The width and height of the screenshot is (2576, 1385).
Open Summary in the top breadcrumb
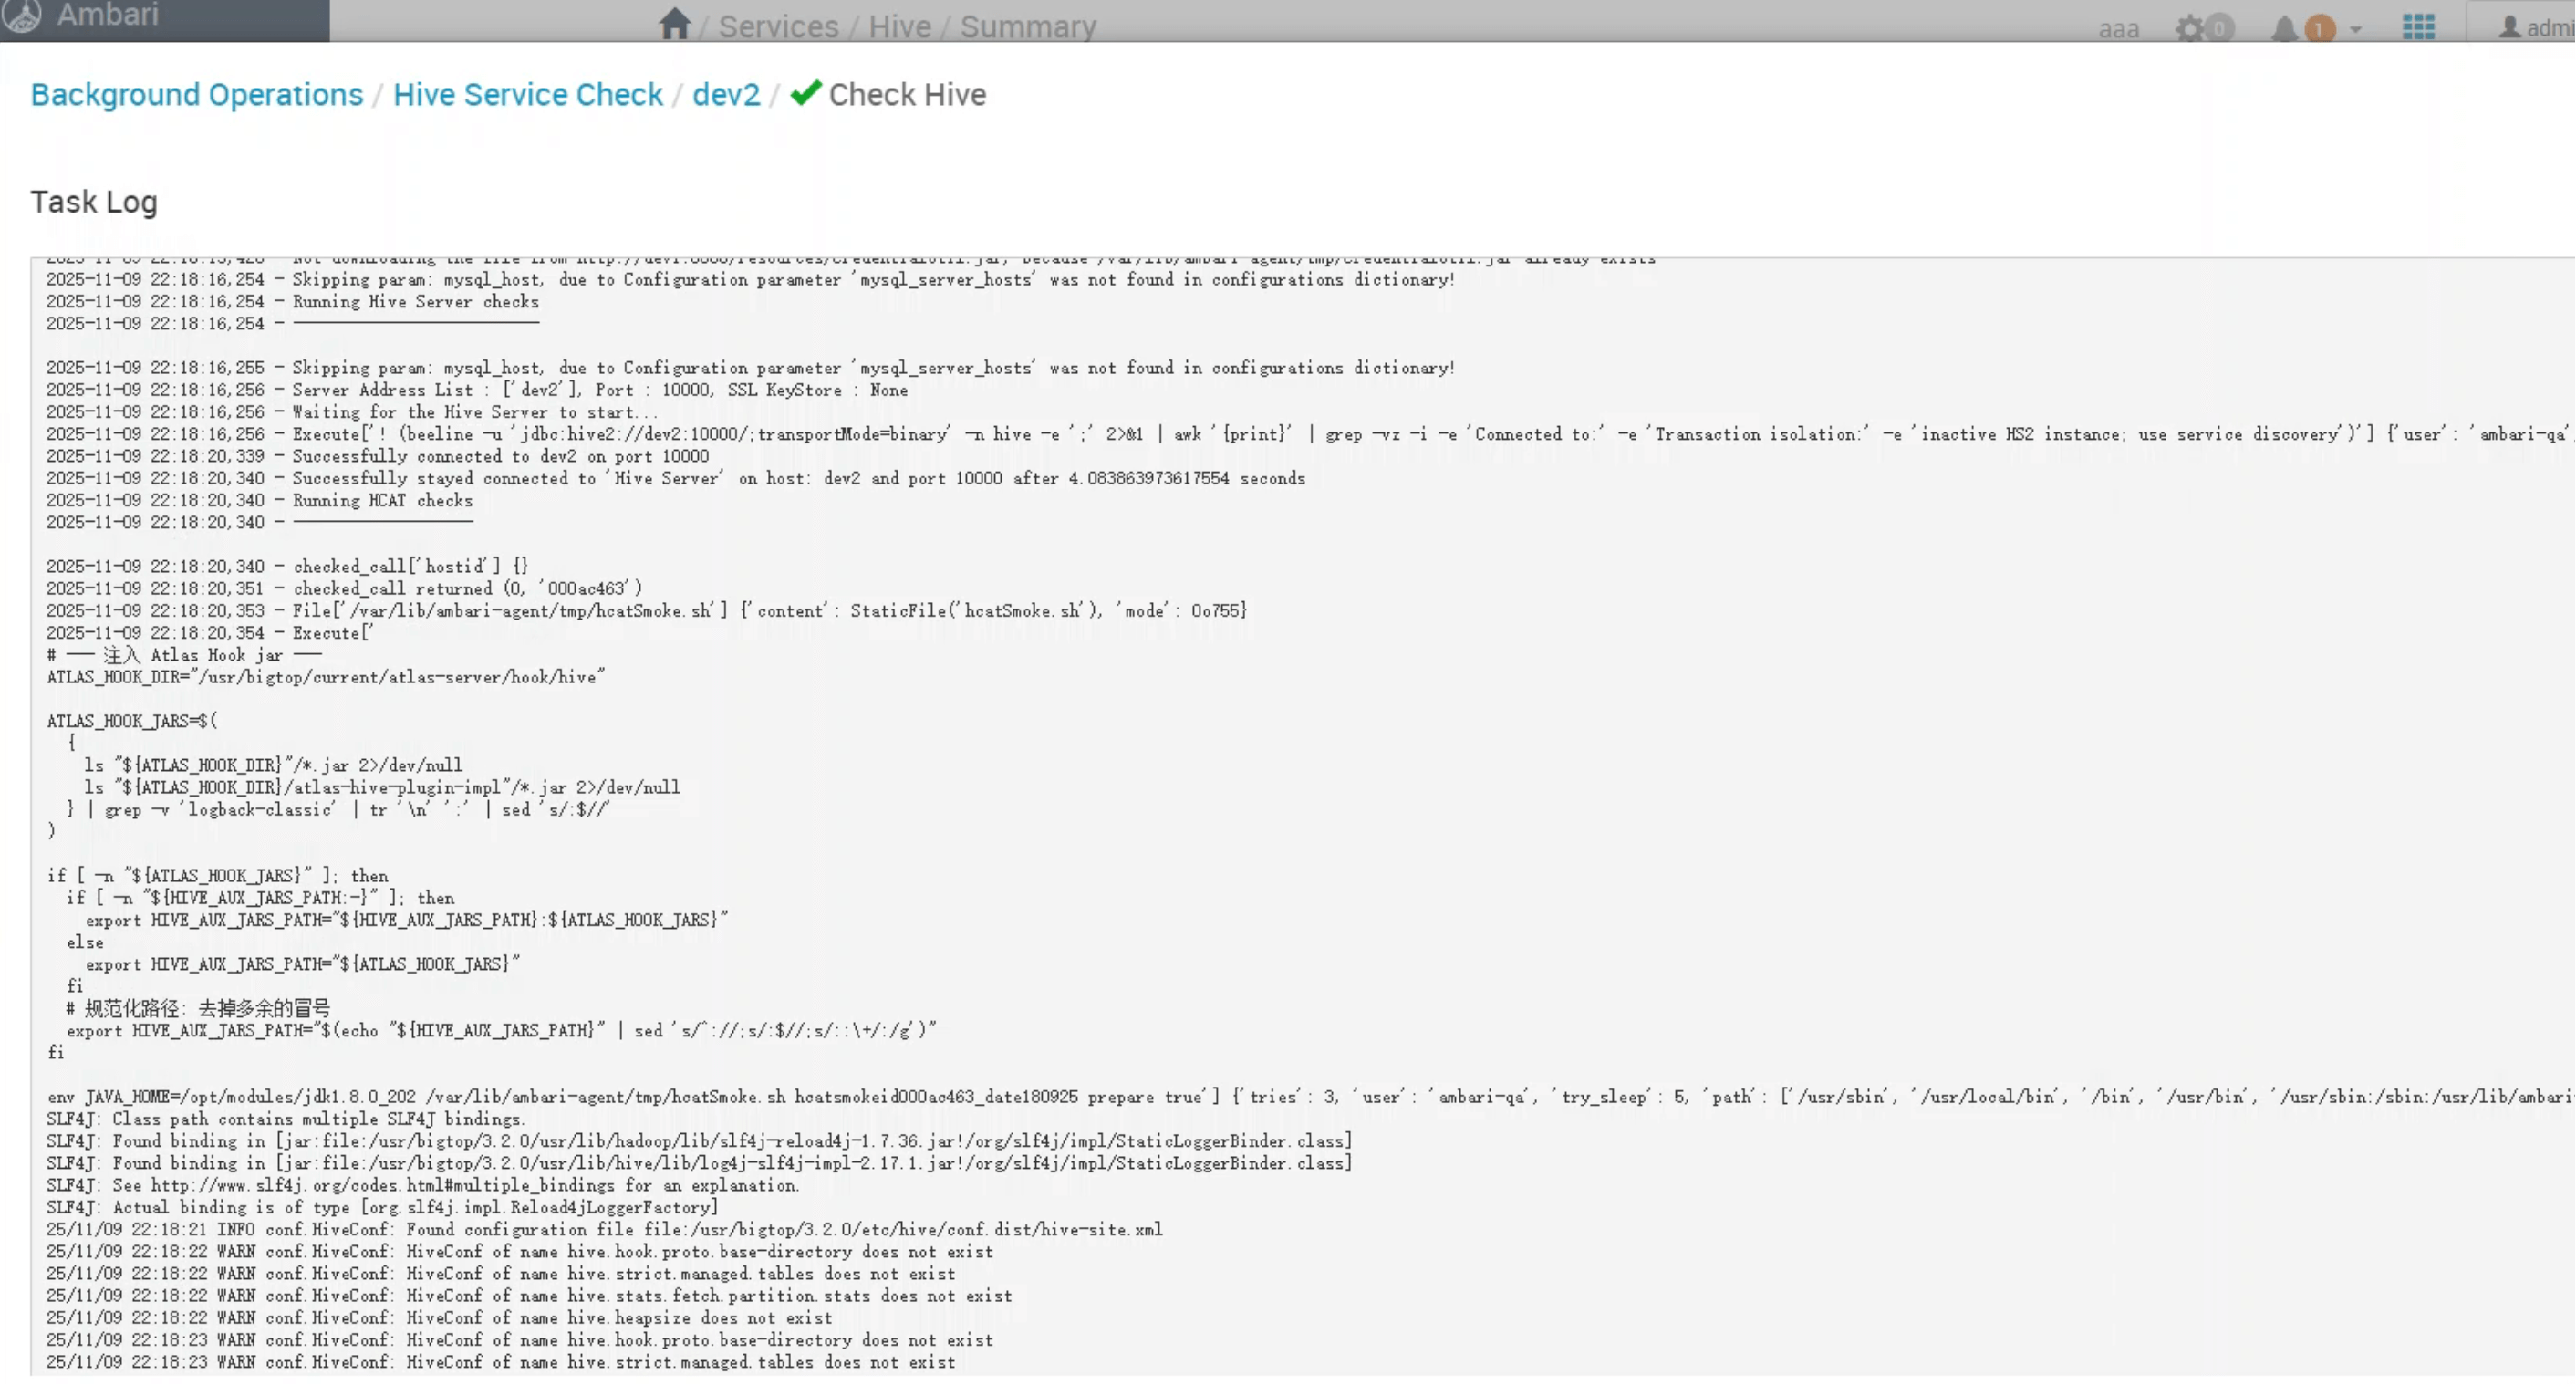[x=1028, y=27]
